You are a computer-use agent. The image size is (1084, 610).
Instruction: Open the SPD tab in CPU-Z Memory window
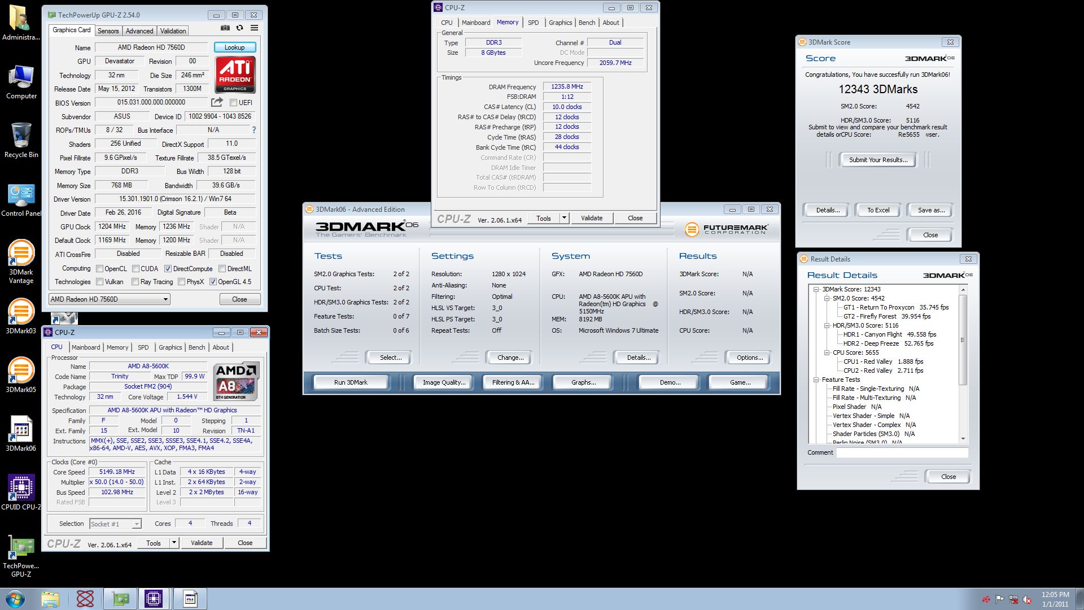pyautogui.click(x=533, y=23)
